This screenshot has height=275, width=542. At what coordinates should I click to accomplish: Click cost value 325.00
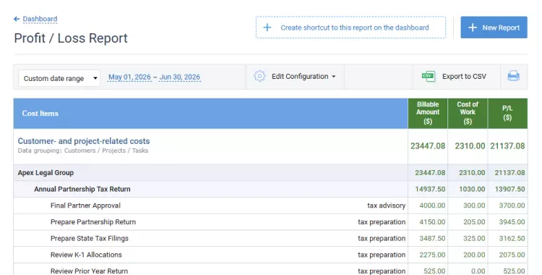pyautogui.click(x=474, y=238)
